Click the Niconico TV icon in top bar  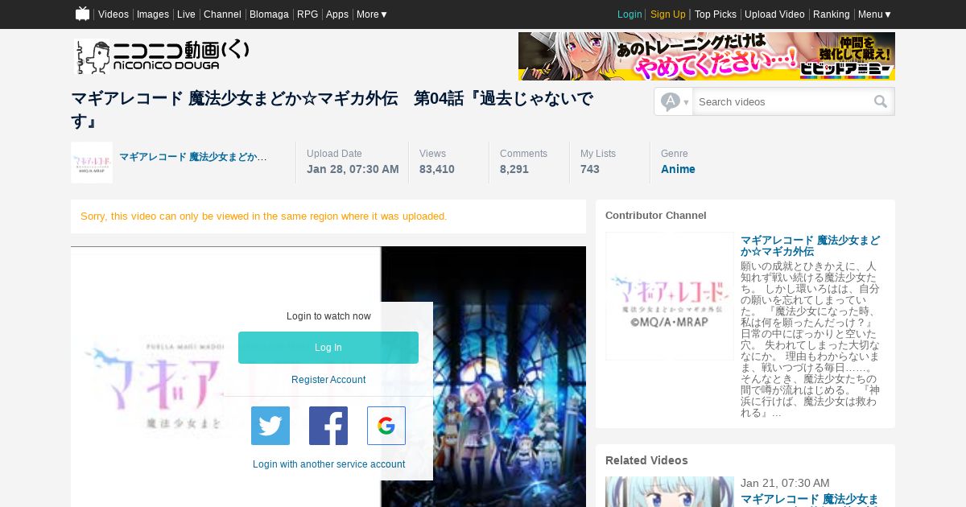coord(82,14)
